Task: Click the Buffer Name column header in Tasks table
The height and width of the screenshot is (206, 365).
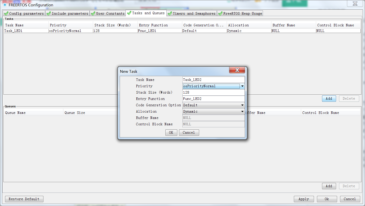Action: tap(294, 25)
